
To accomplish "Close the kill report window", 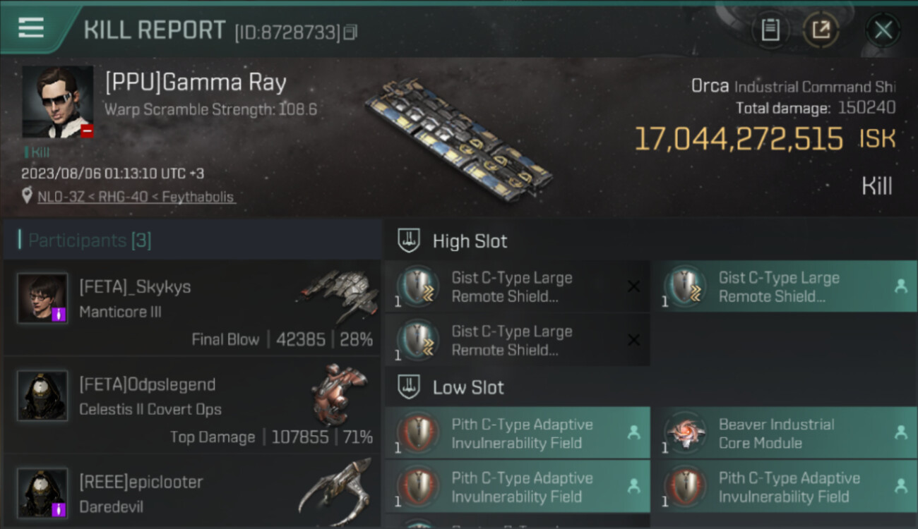I will 883,30.
